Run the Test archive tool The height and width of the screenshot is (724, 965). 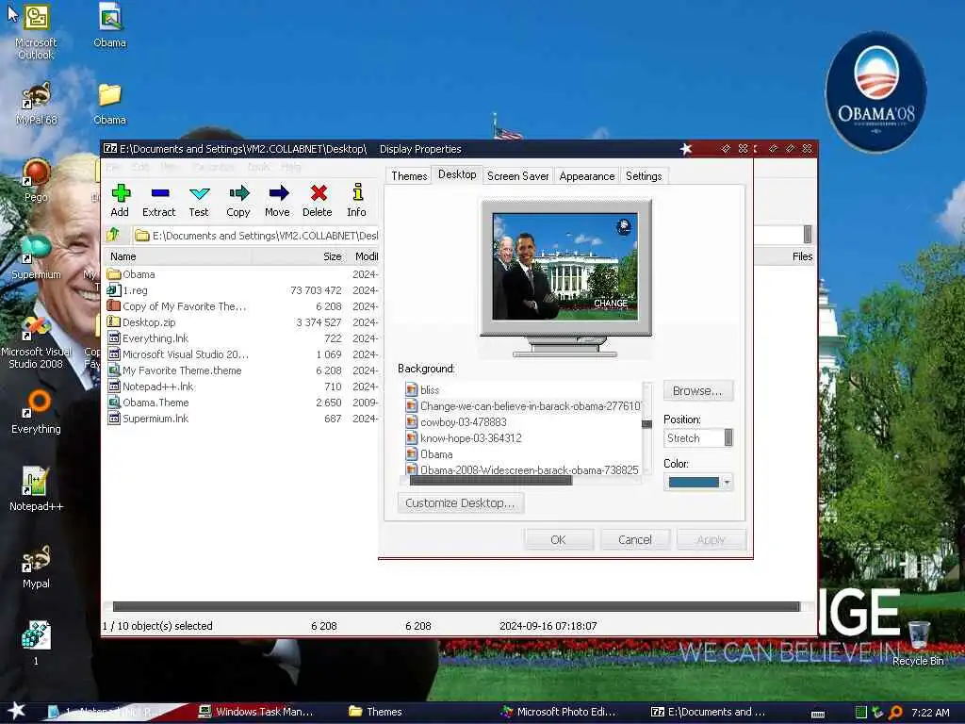[x=199, y=201]
